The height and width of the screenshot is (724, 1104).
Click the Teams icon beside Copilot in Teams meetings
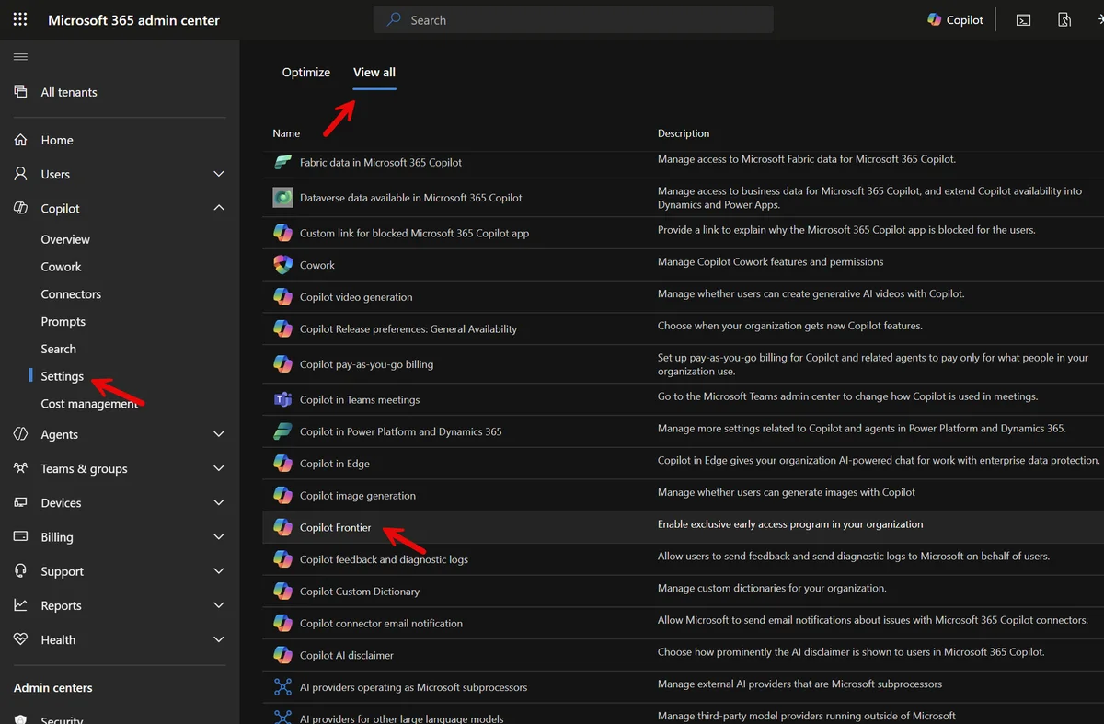pyautogui.click(x=283, y=399)
